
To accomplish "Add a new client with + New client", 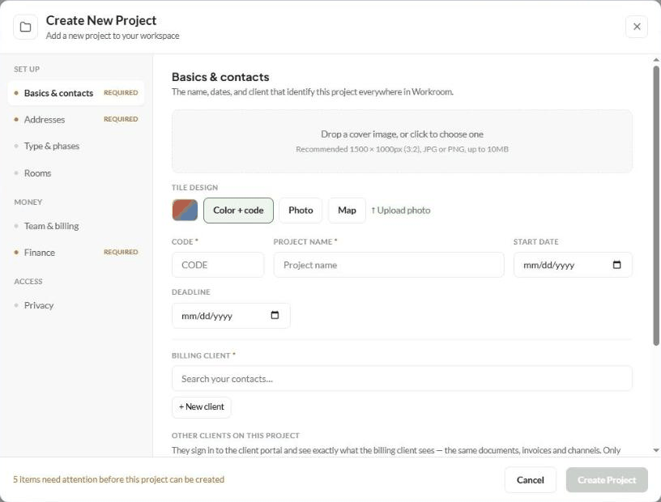I will click(x=202, y=406).
